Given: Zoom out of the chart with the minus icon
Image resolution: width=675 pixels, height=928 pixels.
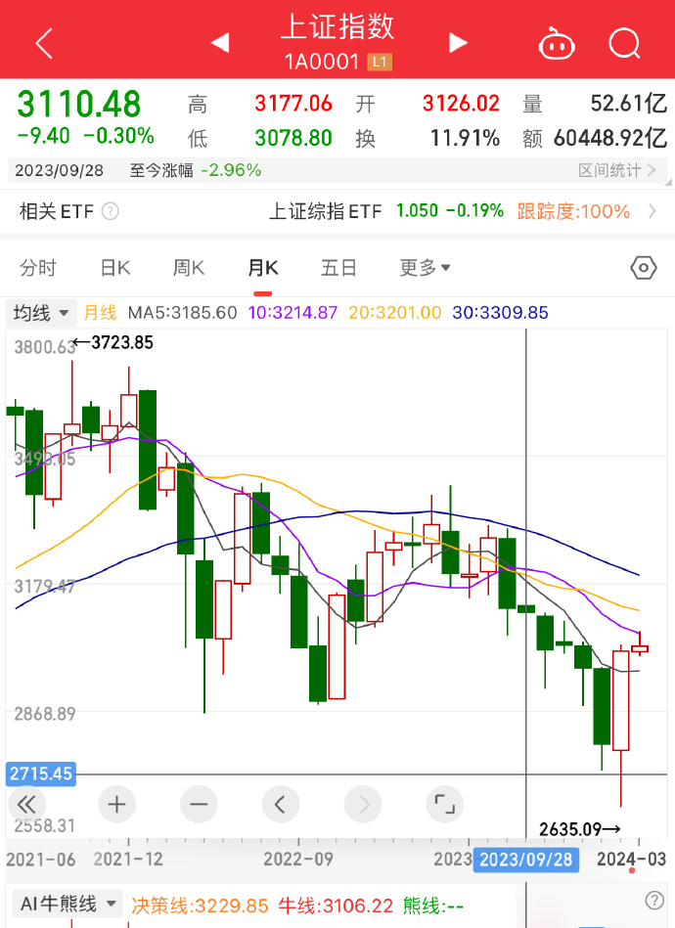Looking at the screenshot, I should [x=199, y=804].
